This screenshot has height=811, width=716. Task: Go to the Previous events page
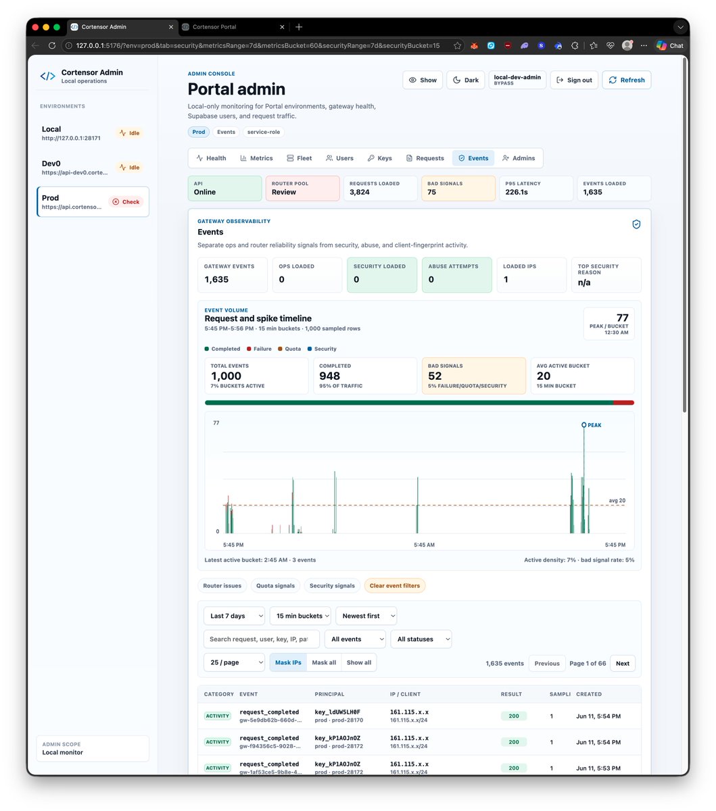(547, 663)
